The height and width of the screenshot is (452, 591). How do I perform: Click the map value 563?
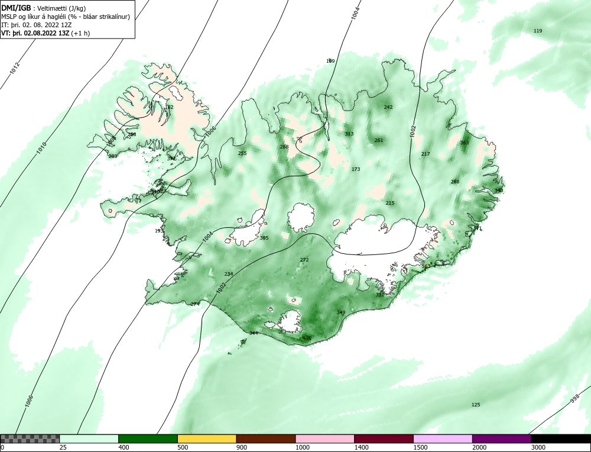426,266
